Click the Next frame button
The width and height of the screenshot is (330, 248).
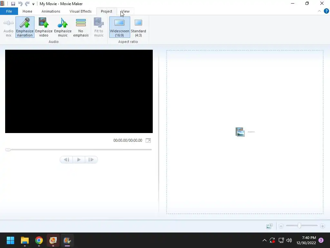click(91, 160)
